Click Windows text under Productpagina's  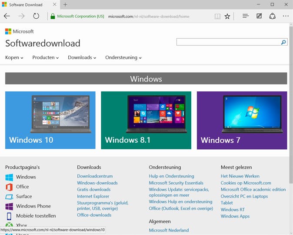[x=26, y=177]
